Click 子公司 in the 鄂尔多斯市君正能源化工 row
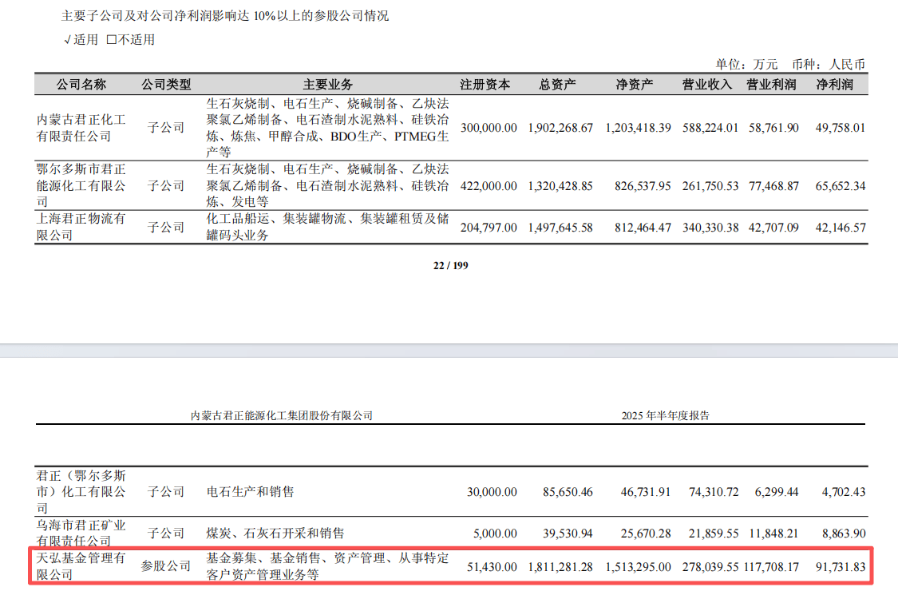 tap(166, 186)
